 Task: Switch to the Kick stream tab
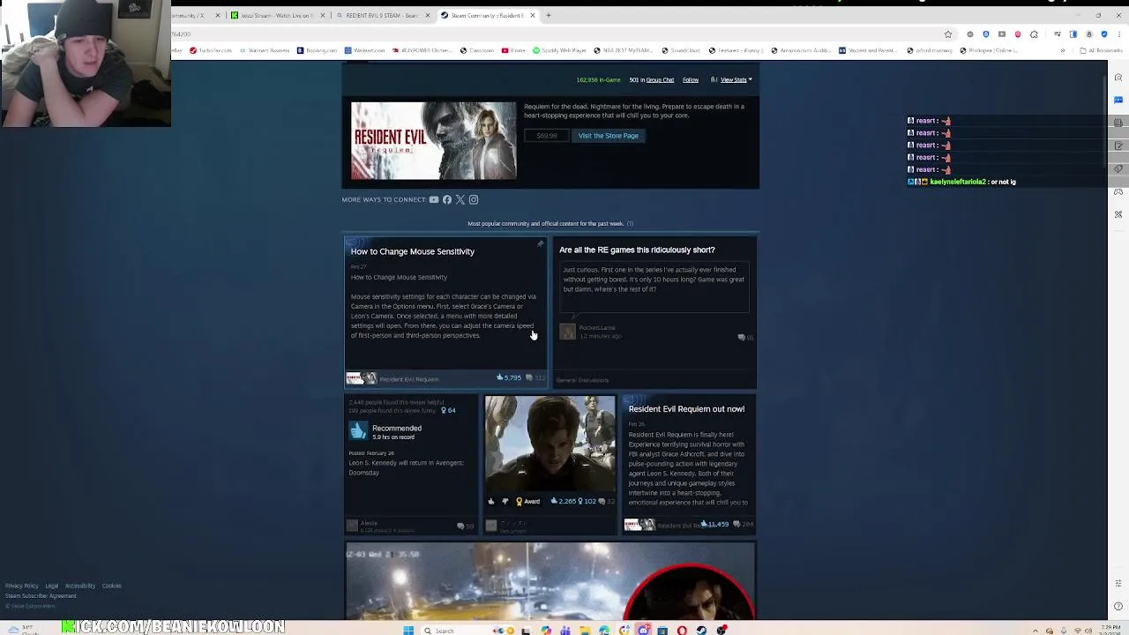point(278,15)
